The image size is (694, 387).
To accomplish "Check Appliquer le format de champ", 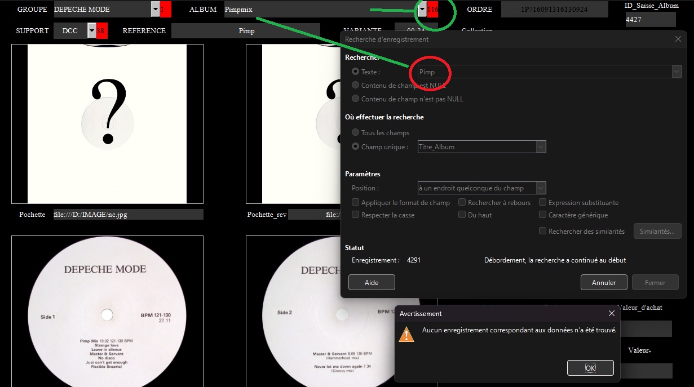I will point(355,202).
